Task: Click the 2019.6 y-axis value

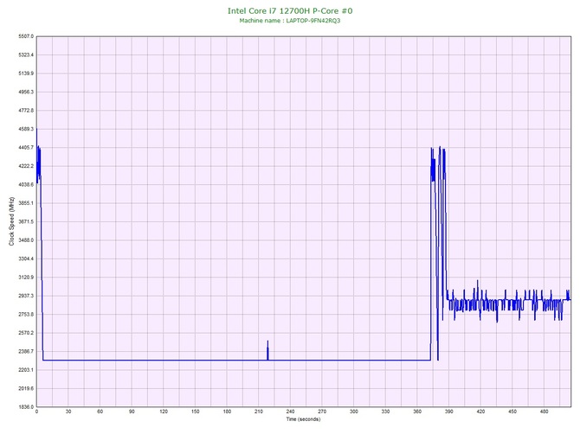Action: 26,388
